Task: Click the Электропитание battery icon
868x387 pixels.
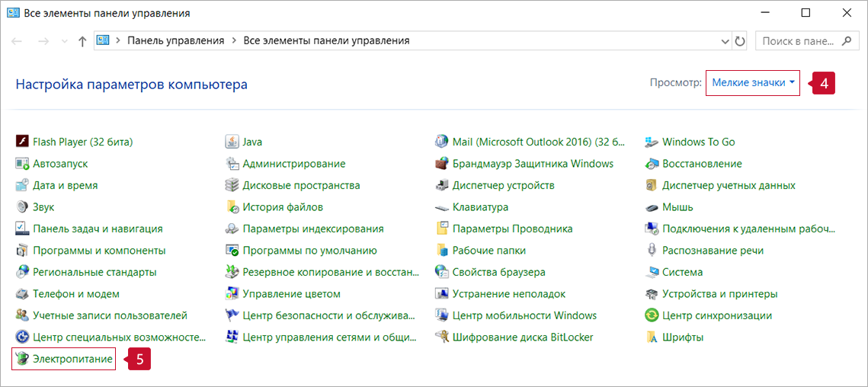Action: [x=22, y=359]
